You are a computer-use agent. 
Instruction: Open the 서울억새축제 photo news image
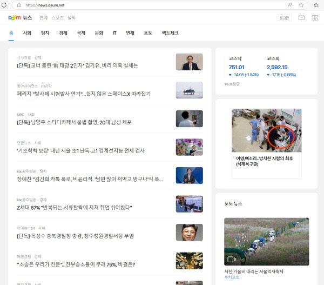[x=267, y=242]
